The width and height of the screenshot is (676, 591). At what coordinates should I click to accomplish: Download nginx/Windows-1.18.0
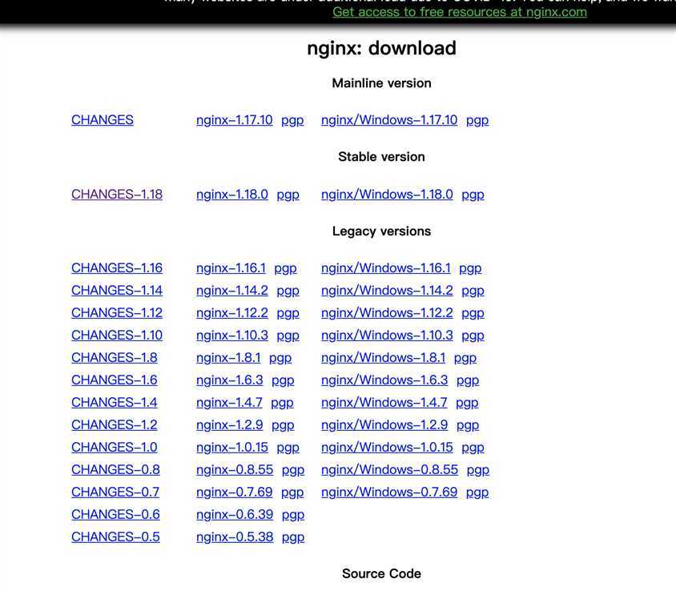(387, 195)
